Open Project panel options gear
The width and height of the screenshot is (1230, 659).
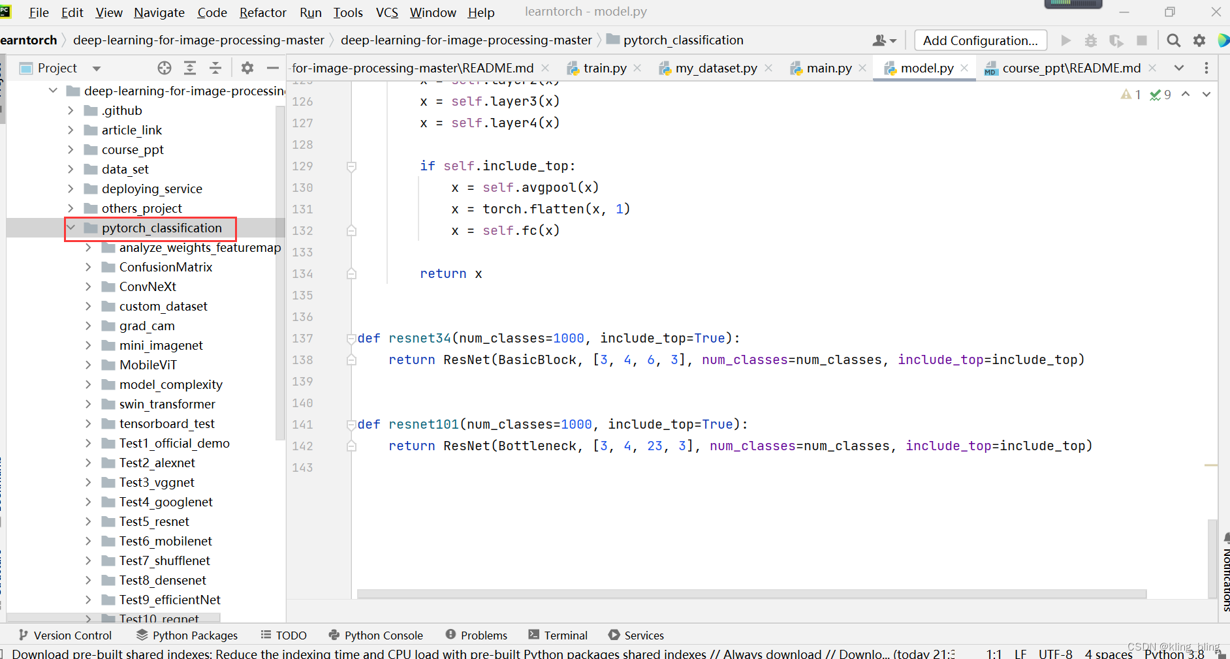click(x=247, y=68)
